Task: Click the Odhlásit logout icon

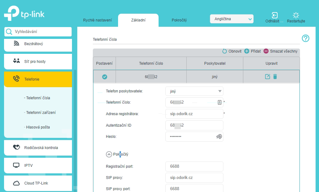Action: point(274,15)
